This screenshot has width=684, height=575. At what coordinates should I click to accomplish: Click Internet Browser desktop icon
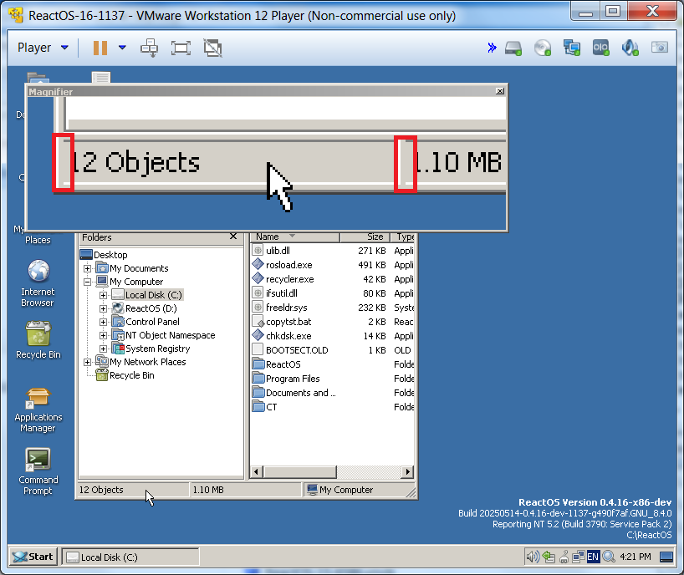38,283
